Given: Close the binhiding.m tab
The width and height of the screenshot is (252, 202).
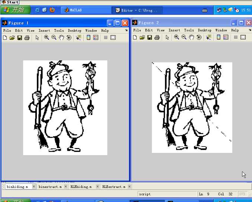Looking at the screenshot, I should 34,187.
